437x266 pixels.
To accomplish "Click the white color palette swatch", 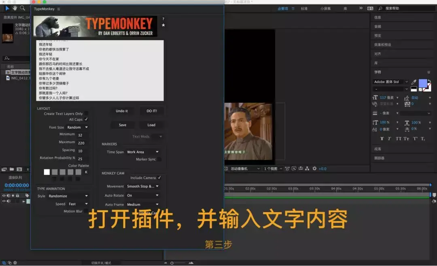I will [x=47, y=172].
